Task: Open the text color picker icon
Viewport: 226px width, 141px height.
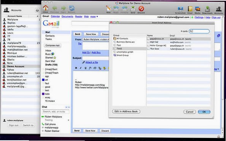Action: tap(100, 68)
